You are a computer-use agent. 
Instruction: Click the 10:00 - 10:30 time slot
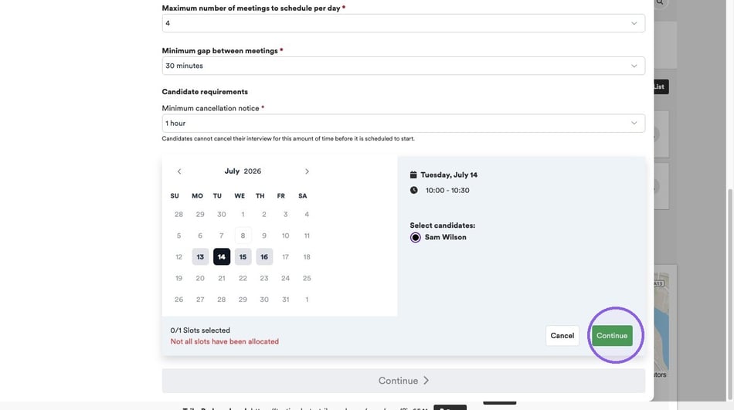[x=447, y=191]
